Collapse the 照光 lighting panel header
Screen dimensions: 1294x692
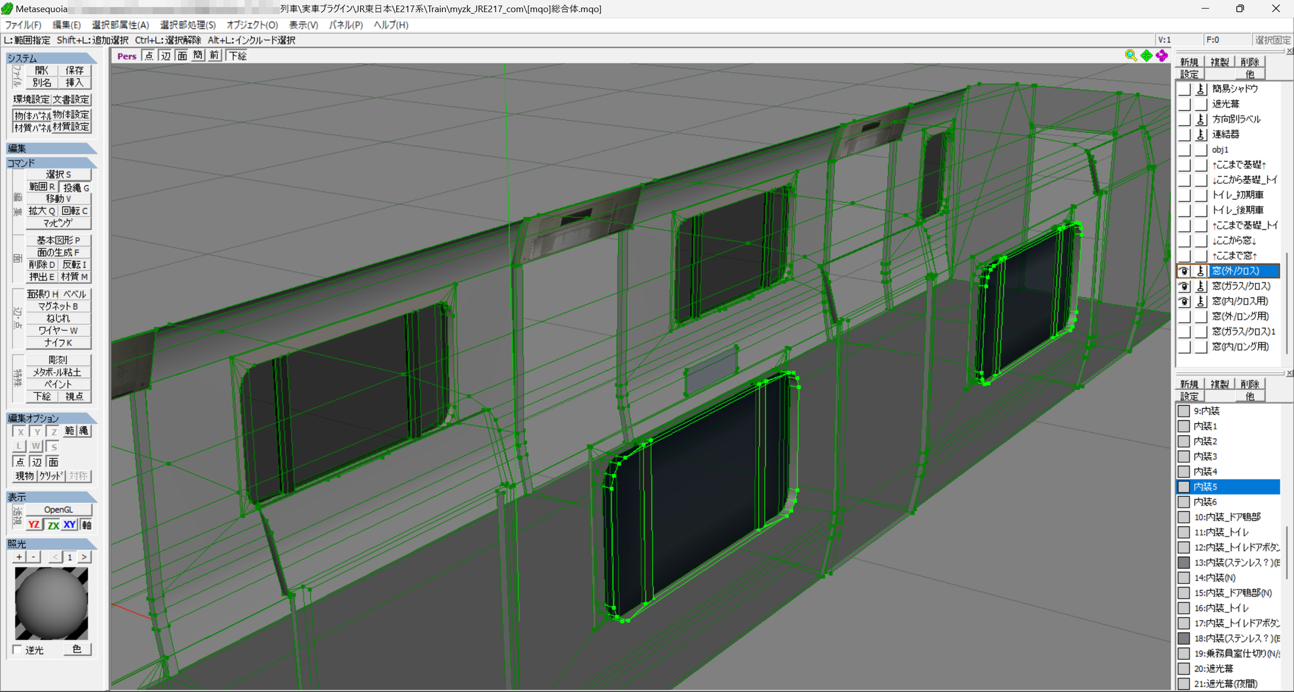(51, 544)
